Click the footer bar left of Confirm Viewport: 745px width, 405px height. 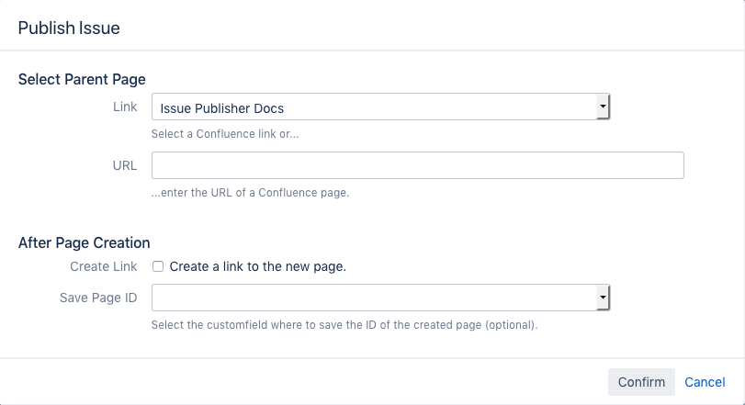point(303,382)
